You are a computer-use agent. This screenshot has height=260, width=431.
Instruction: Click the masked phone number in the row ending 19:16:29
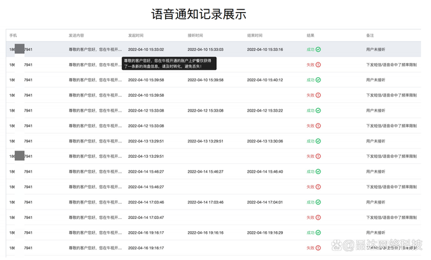(21, 233)
